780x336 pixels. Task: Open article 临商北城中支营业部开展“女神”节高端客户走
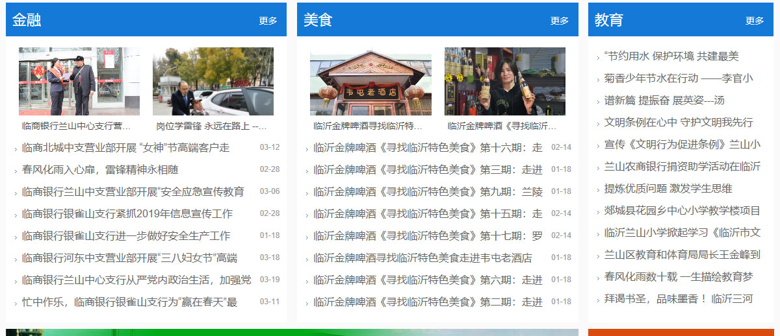click(x=126, y=148)
